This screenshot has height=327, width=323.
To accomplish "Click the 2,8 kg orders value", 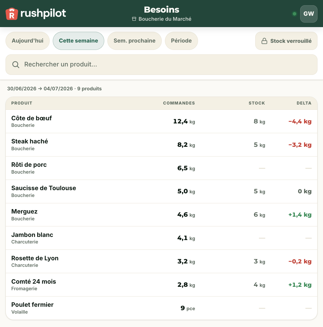I will point(186,285).
